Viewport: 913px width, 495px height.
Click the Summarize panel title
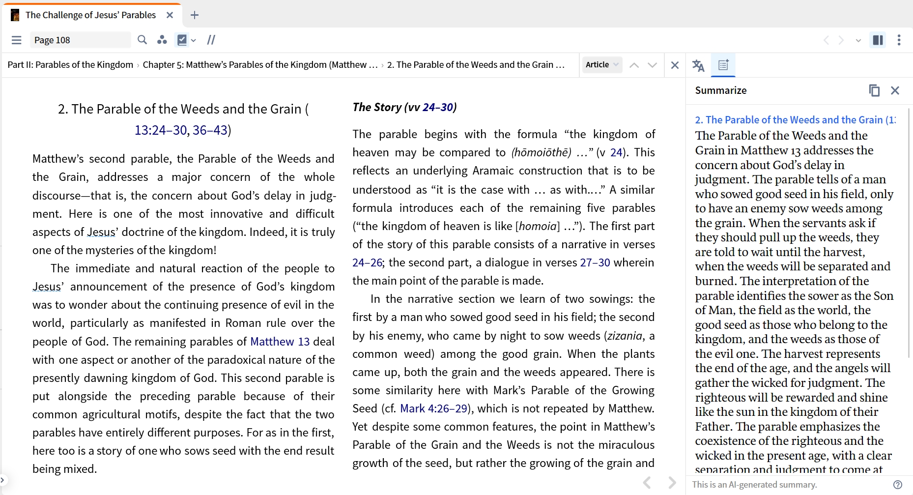click(x=720, y=90)
